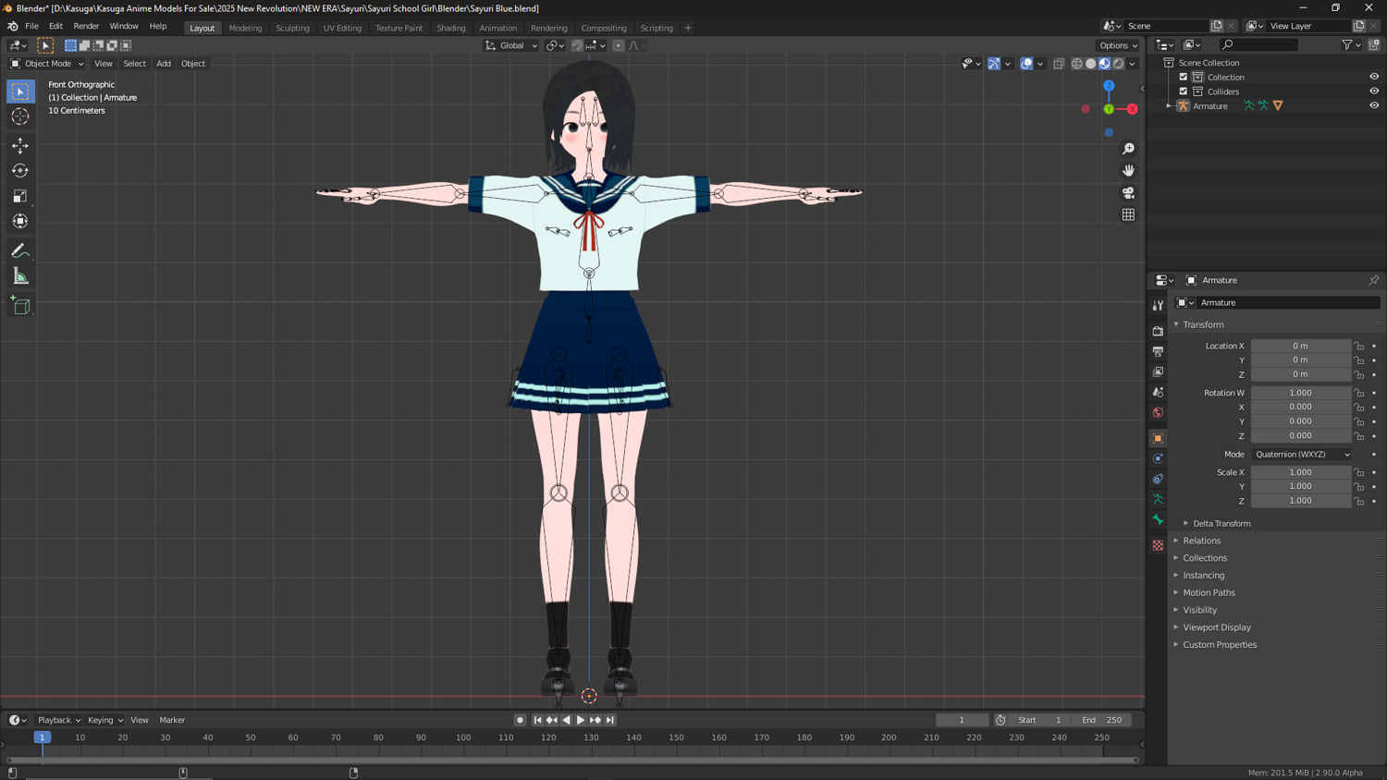Open the World properties tab
Viewport: 1387px width, 780px height.
(1158, 412)
